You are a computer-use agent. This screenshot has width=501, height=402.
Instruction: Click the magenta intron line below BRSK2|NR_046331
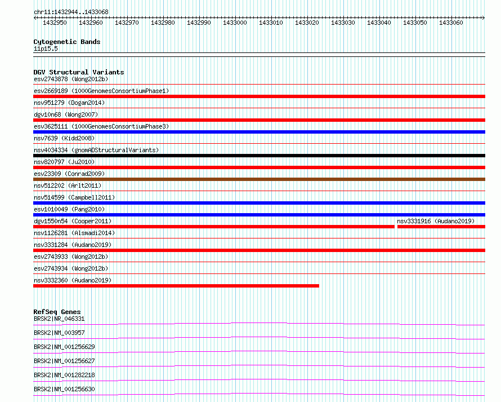259,324
